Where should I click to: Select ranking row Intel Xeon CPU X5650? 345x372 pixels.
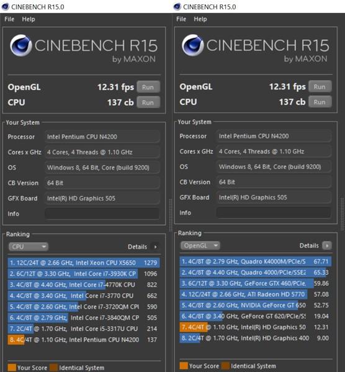coord(84,263)
